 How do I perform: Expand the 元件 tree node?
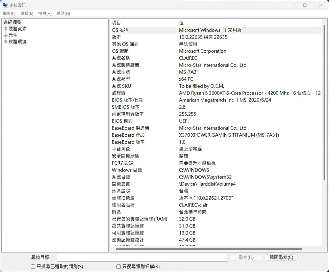[x=5, y=35]
